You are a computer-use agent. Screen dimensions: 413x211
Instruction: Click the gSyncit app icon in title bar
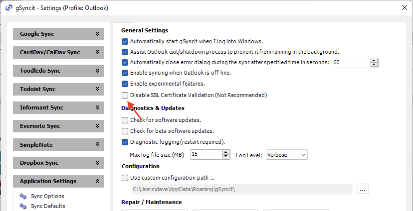pyautogui.click(x=8, y=7)
